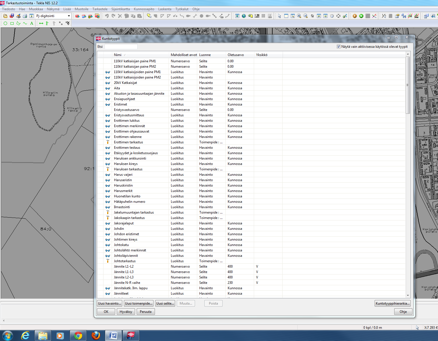Click the glasses icon for Aita row
Viewport: 438px width, 341px height.
point(108,88)
